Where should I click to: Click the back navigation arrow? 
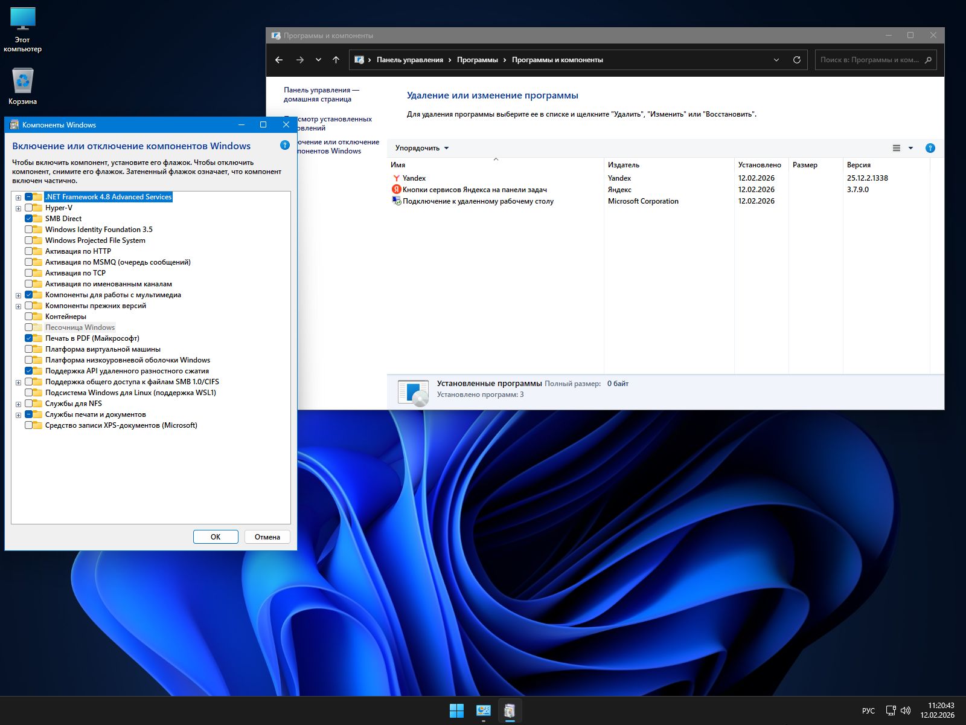pyautogui.click(x=279, y=60)
